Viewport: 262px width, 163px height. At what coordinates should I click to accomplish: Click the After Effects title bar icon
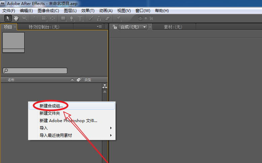point(3,3)
